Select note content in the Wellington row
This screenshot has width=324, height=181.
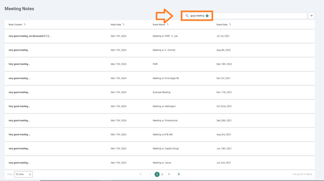click(19, 106)
